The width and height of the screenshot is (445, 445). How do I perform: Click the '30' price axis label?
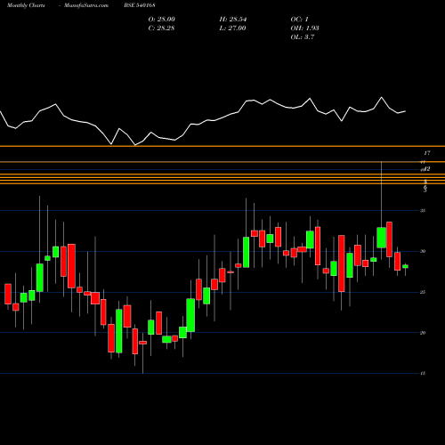423,251
